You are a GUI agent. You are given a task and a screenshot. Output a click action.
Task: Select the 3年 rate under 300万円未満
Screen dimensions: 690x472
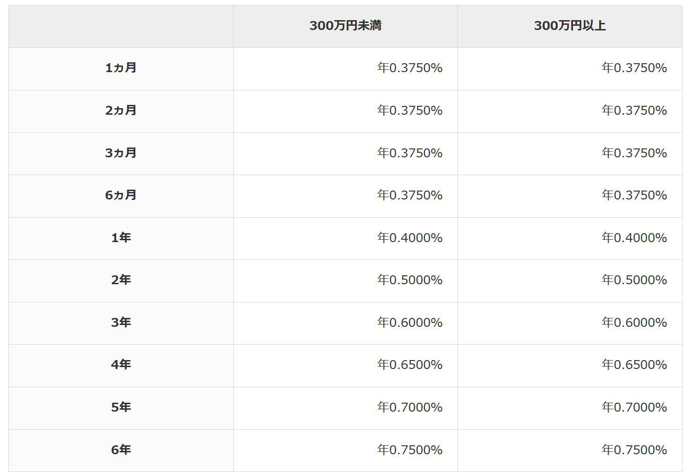410,323
